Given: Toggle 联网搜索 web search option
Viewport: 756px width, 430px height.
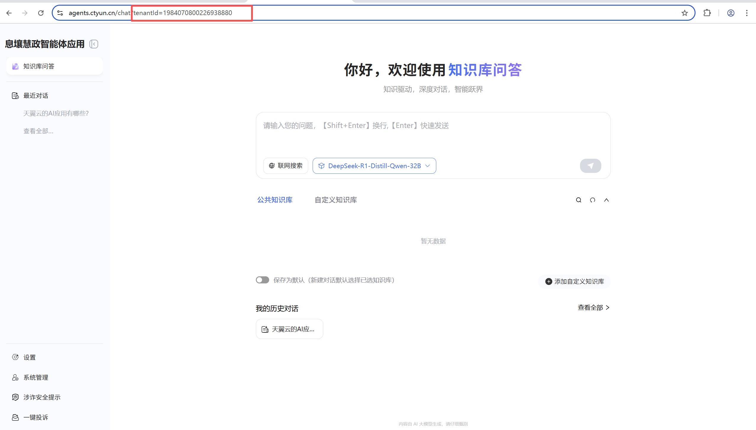Looking at the screenshot, I should [x=285, y=166].
